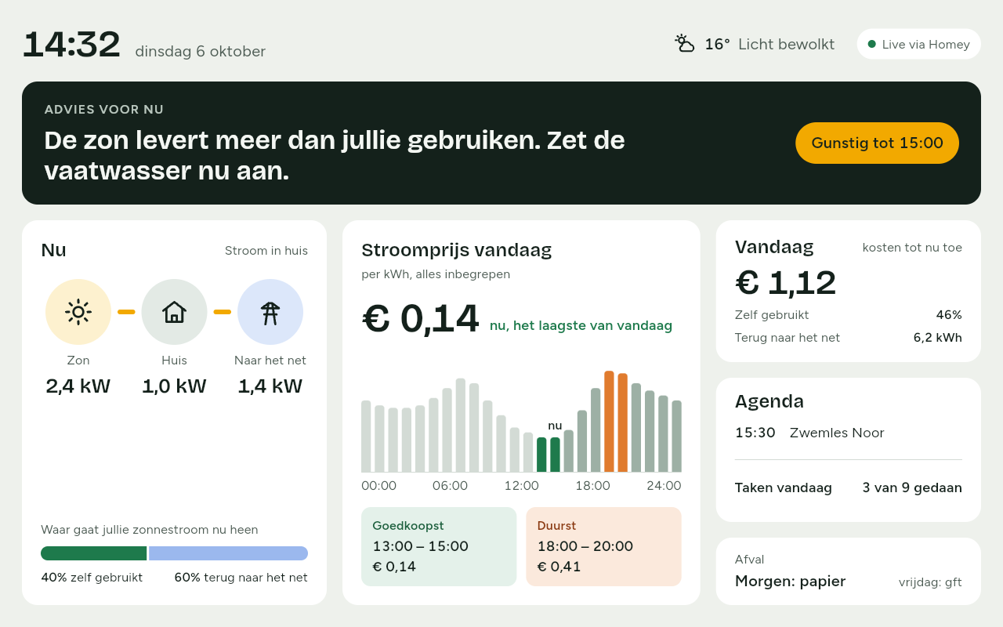This screenshot has height=627, width=1003.
Task: Click the 60% terug naar het net label
Action: coord(241,578)
